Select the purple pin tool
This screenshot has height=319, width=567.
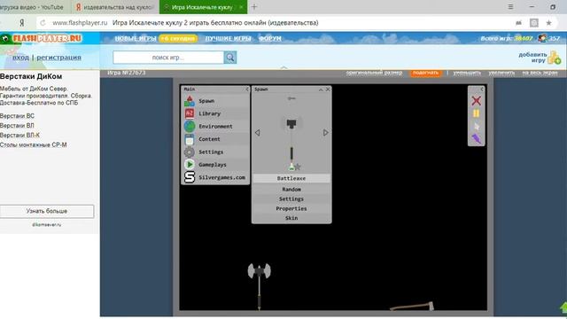[x=477, y=139]
